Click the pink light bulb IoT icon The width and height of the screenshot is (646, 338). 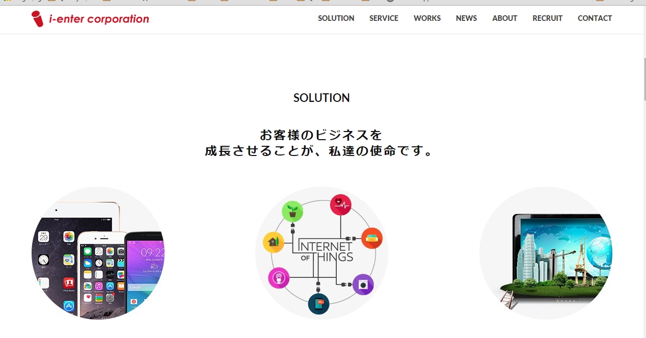tap(279, 278)
